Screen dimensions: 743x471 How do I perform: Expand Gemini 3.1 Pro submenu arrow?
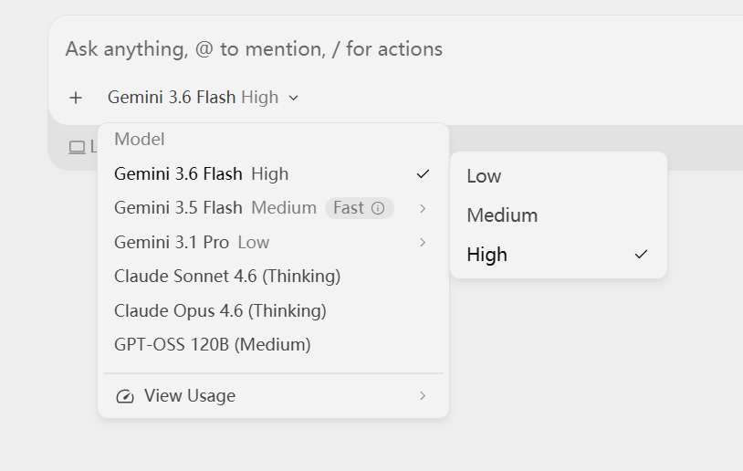(423, 243)
